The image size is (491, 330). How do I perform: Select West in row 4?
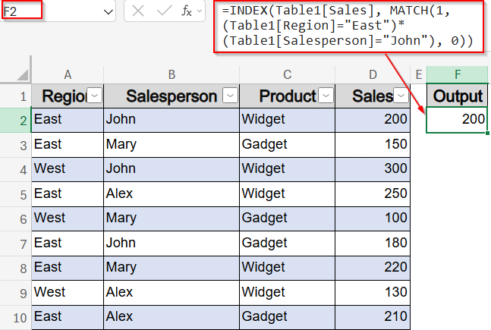pos(68,169)
